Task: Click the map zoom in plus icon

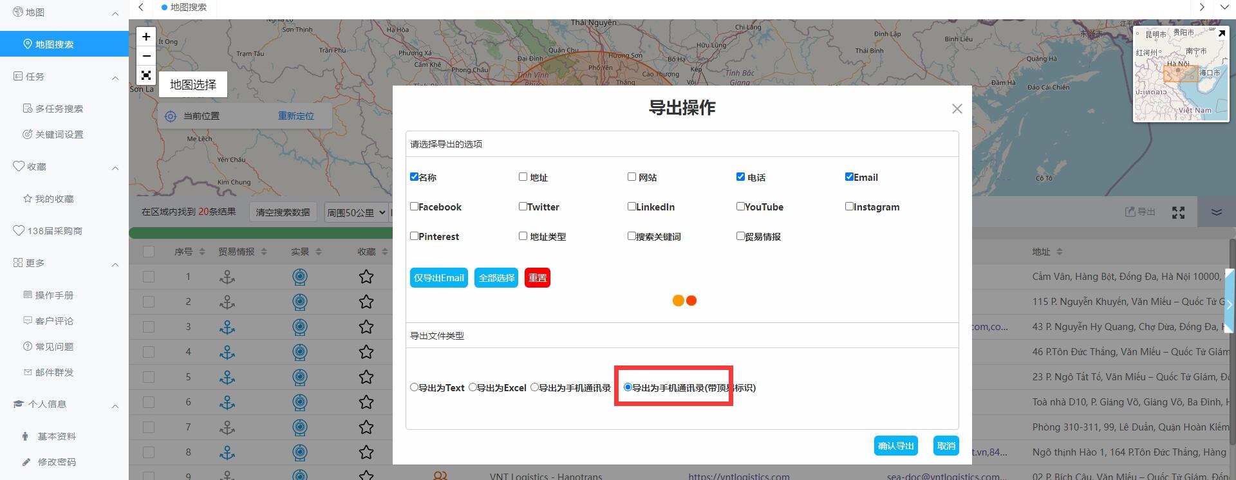Action: (x=146, y=37)
